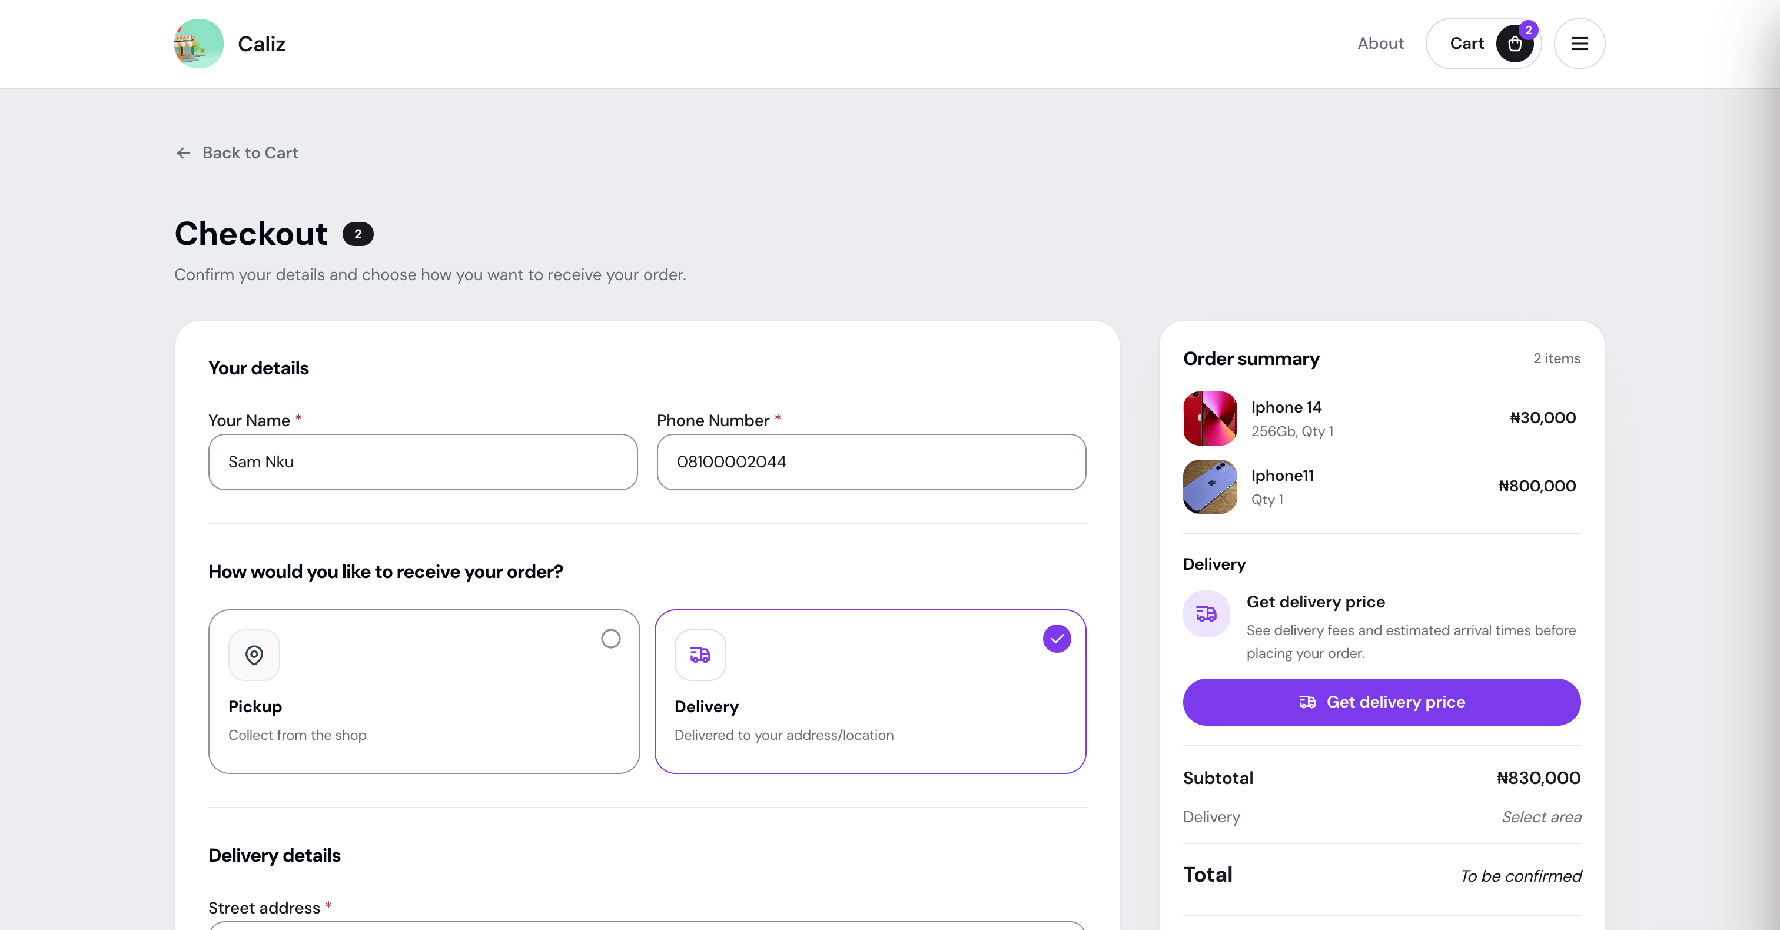The width and height of the screenshot is (1780, 930).
Task: Click the Checkout item count badge
Action: (358, 234)
